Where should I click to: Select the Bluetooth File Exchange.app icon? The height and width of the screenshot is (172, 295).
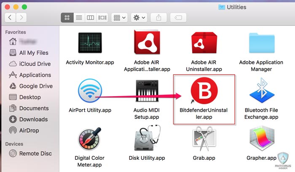click(262, 90)
